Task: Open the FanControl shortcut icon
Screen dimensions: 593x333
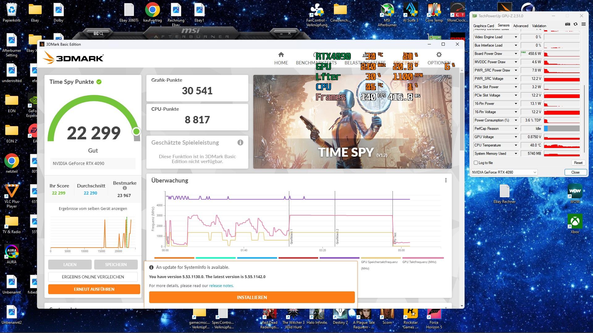Action: click(317, 14)
